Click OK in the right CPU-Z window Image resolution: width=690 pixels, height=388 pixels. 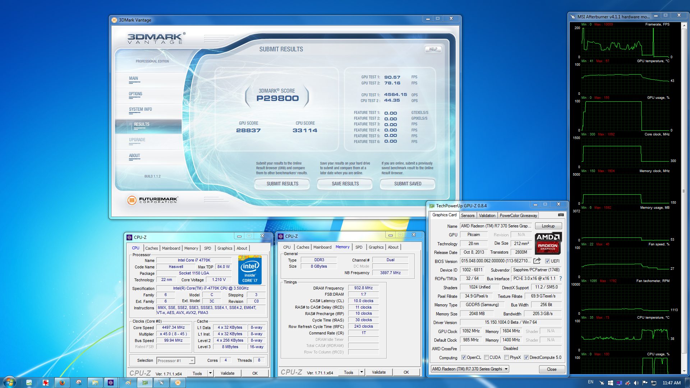tap(406, 372)
